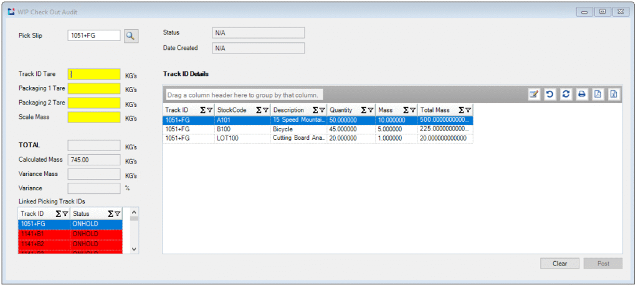Click the Pick Slip field containing 1051+FG

point(94,36)
